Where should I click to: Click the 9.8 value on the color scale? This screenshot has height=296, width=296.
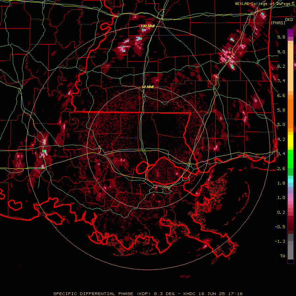[x=281, y=37]
